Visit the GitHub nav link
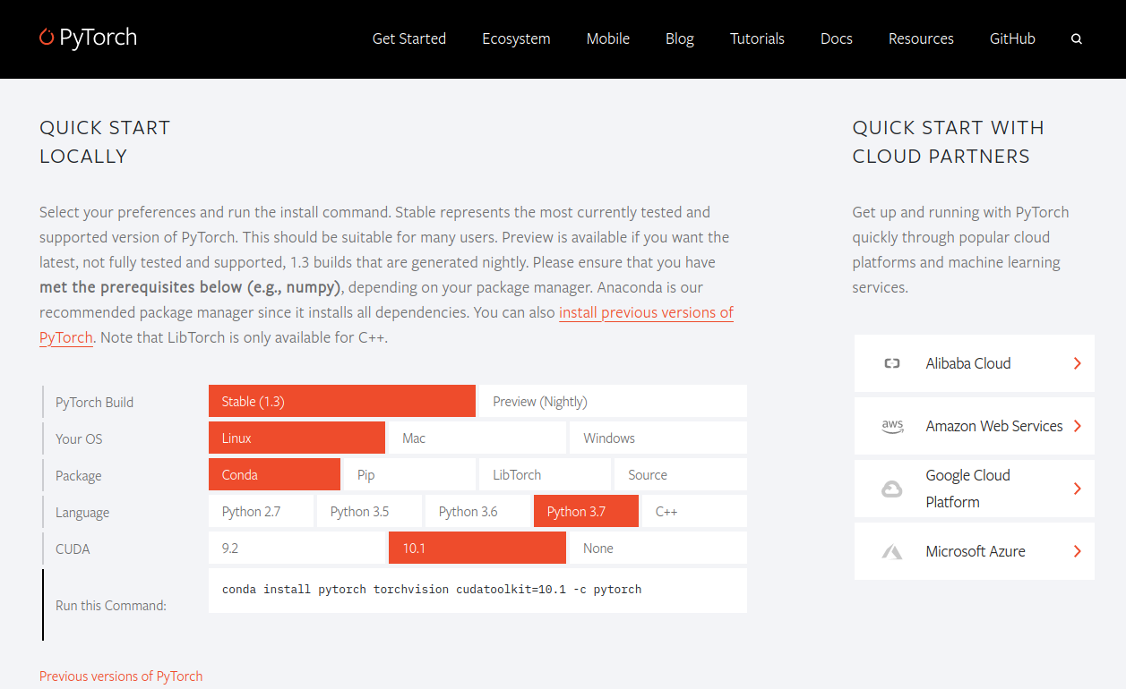Screen dimensions: 1126x689 [x=1012, y=38]
